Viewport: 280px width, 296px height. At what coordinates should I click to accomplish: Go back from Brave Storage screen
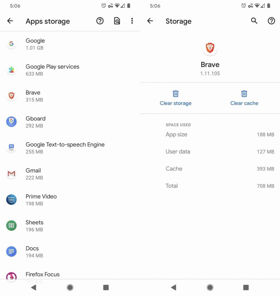click(150, 21)
